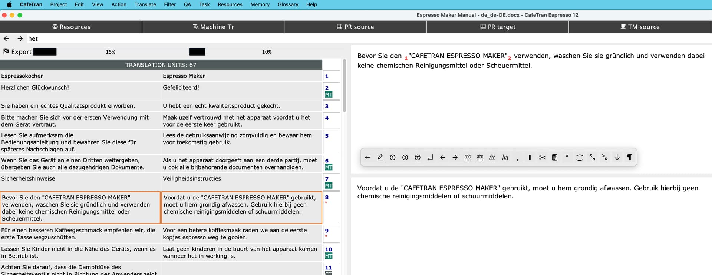The height and width of the screenshot is (275, 712).
Task: Open the Memory menu
Action: coord(260,4)
